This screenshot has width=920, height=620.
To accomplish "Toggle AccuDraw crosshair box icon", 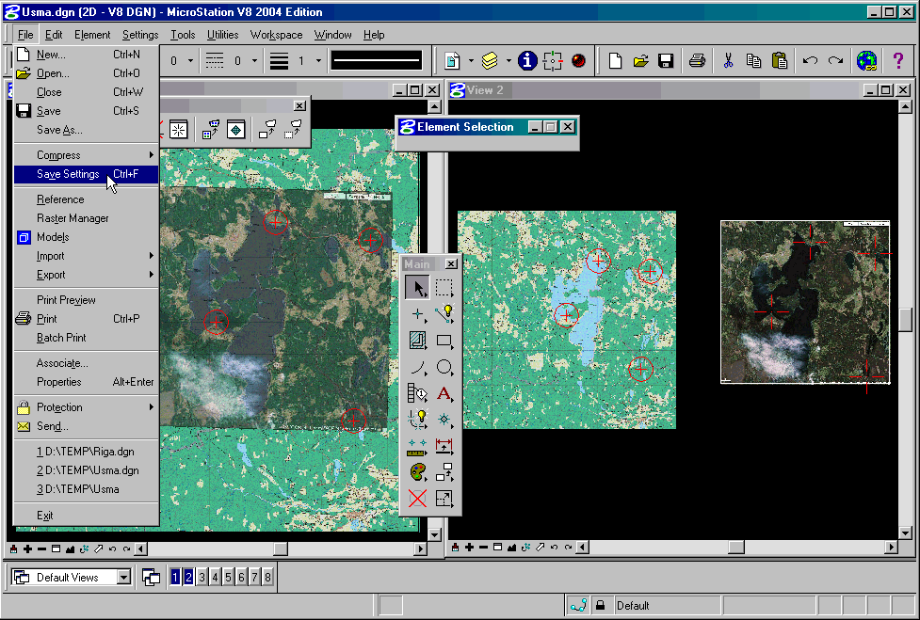I will click(x=553, y=60).
